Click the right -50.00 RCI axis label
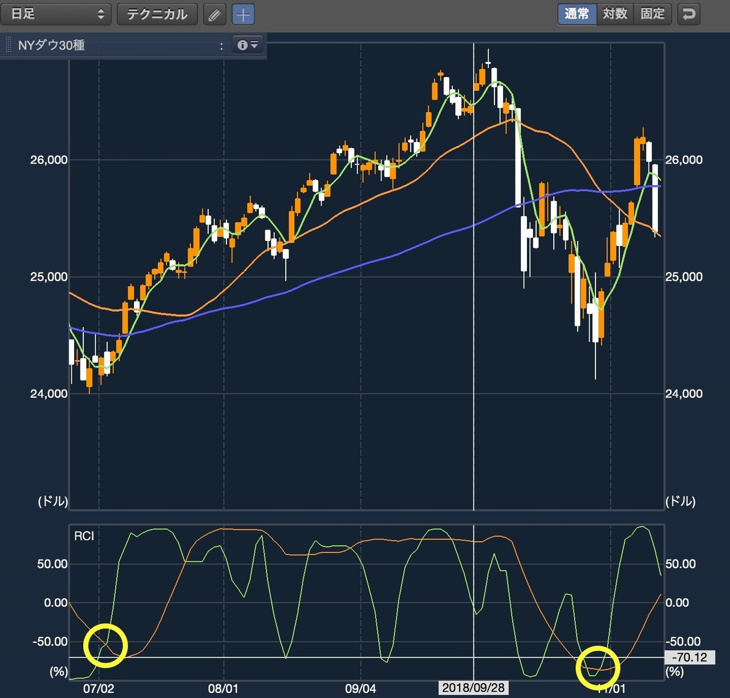The image size is (730, 698). (x=683, y=642)
